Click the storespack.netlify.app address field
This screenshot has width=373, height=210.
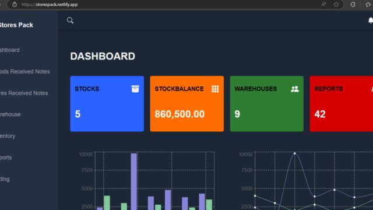tap(167, 5)
